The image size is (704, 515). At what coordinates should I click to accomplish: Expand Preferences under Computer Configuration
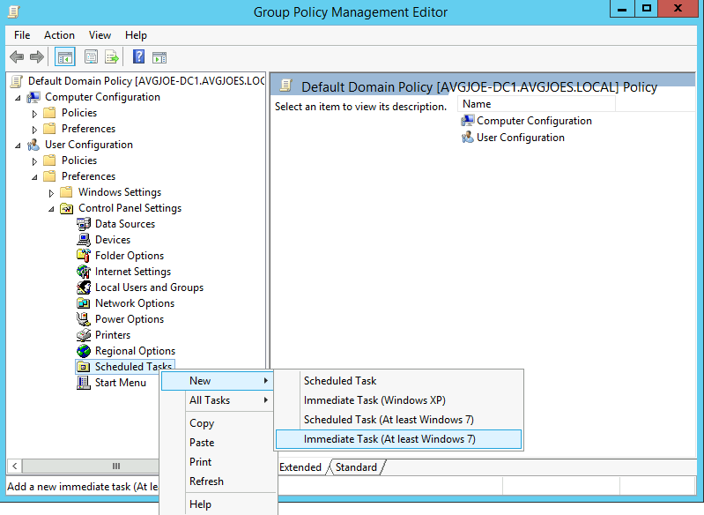click(34, 130)
